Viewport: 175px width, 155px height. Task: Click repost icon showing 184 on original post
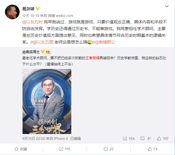(129, 139)
